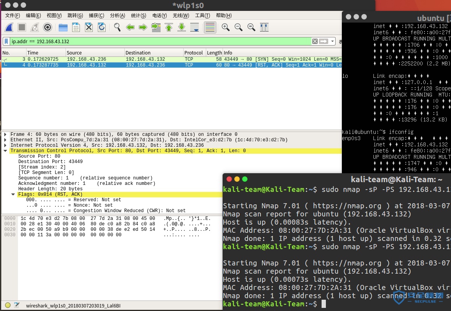Open expert information from status bar circle
The height and width of the screenshot is (311, 451).
tap(8, 306)
